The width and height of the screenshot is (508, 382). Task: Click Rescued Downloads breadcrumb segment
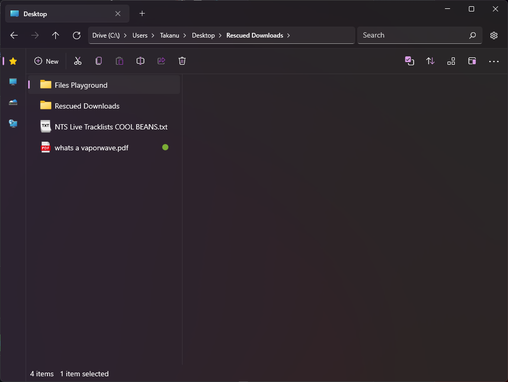[255, 35]
